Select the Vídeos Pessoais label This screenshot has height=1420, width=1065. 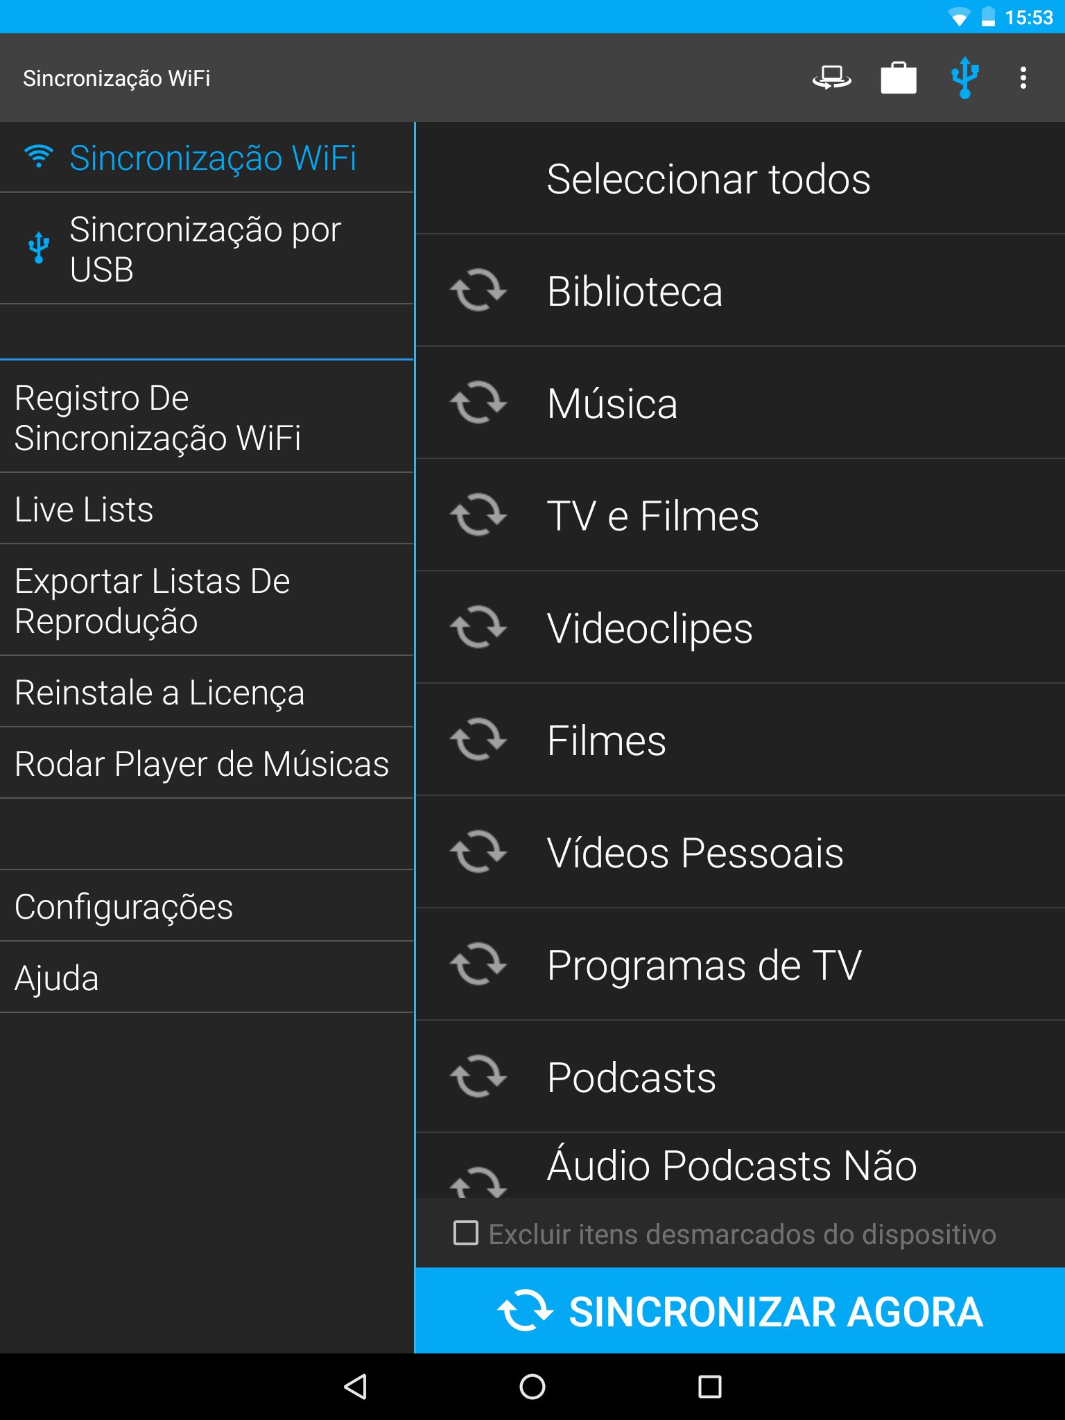point(695,852)
